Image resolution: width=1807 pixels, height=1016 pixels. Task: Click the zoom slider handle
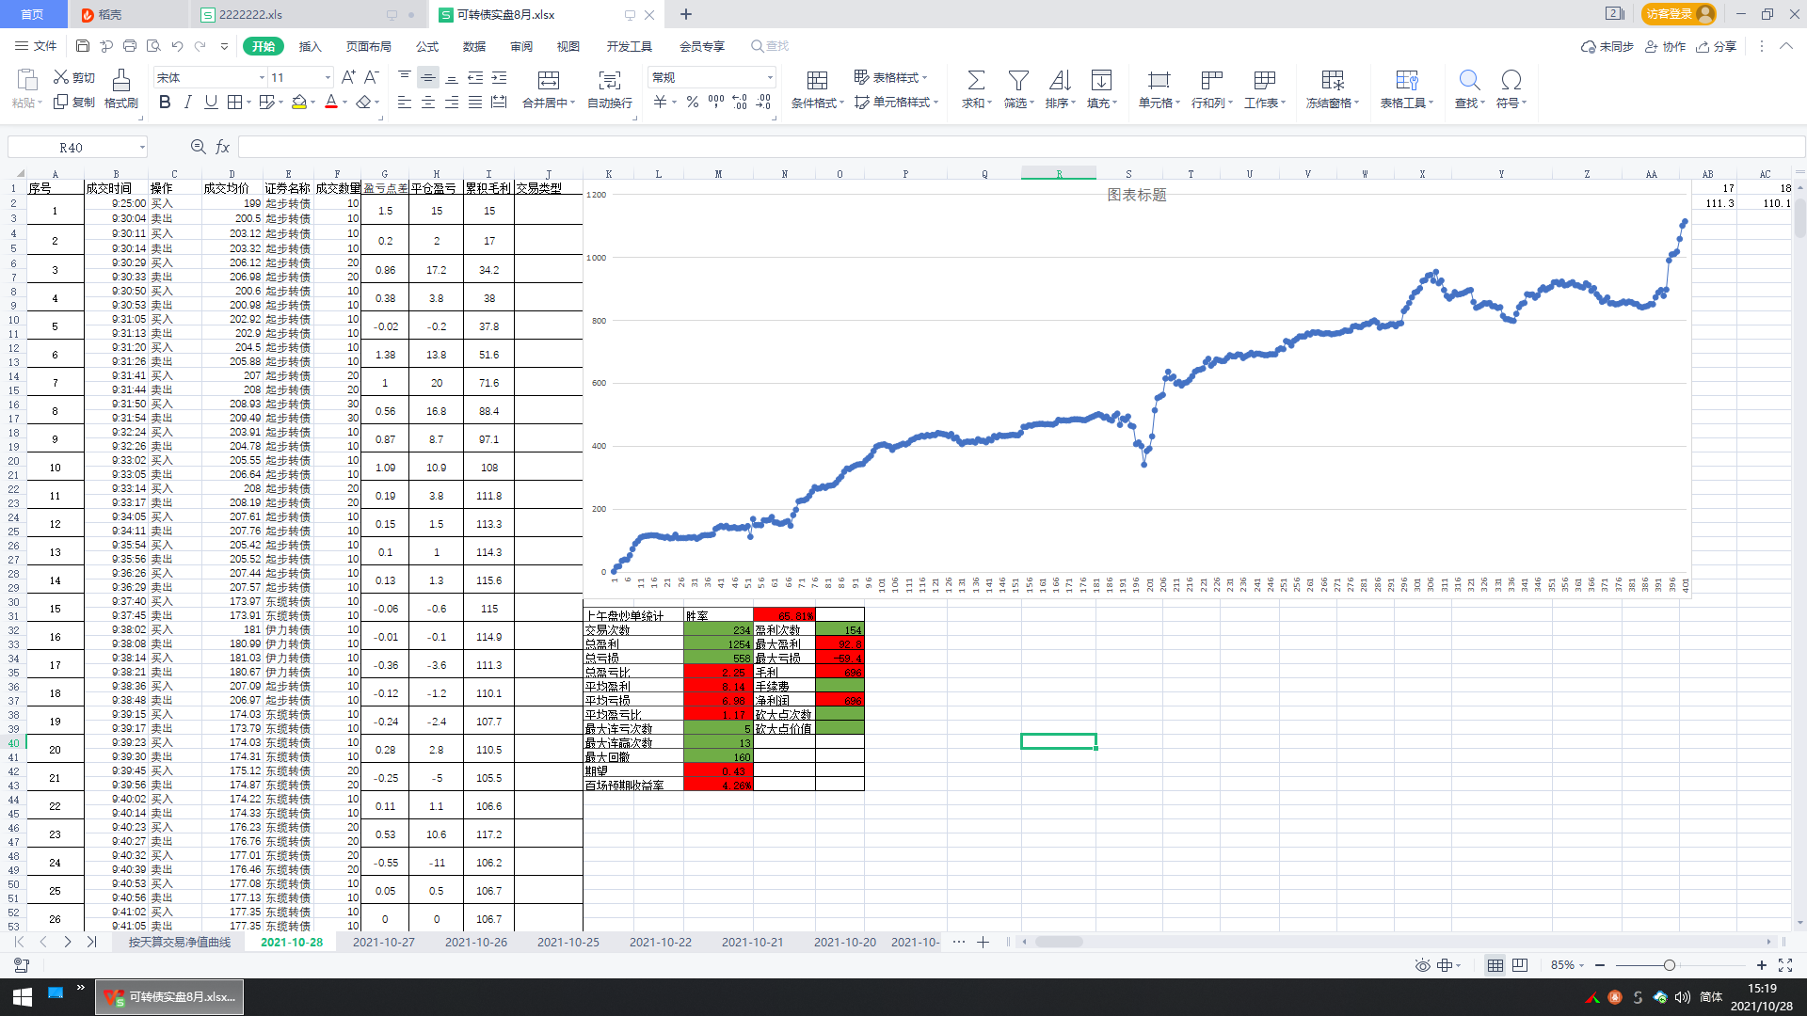tap(1669, 965)
